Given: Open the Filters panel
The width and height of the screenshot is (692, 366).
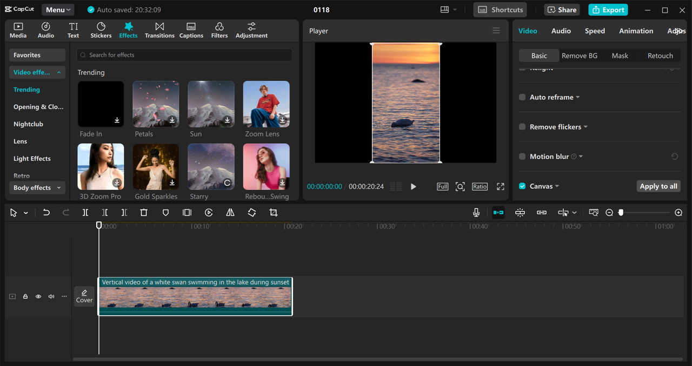Looking at the screenshot, I should [219, 30].
